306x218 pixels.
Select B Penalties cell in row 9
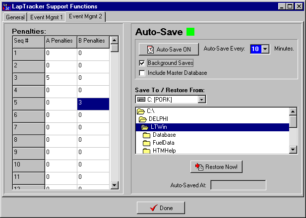(93, 154)
